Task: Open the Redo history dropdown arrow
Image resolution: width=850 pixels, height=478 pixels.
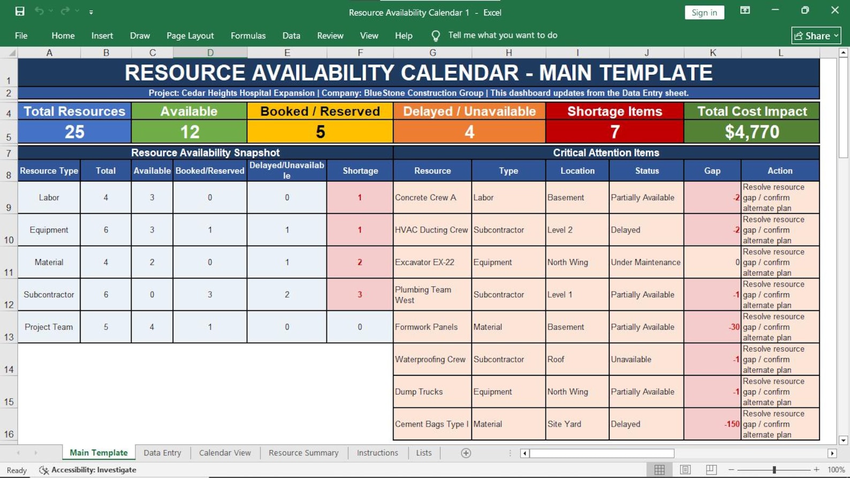Action: click(77, 11)
